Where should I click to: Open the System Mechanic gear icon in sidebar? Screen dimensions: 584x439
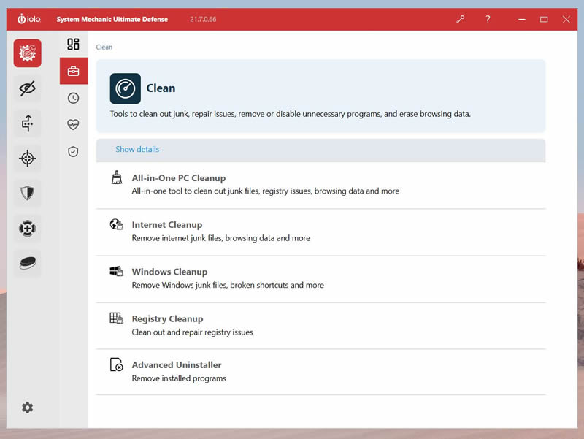click(x=28, y=53)
